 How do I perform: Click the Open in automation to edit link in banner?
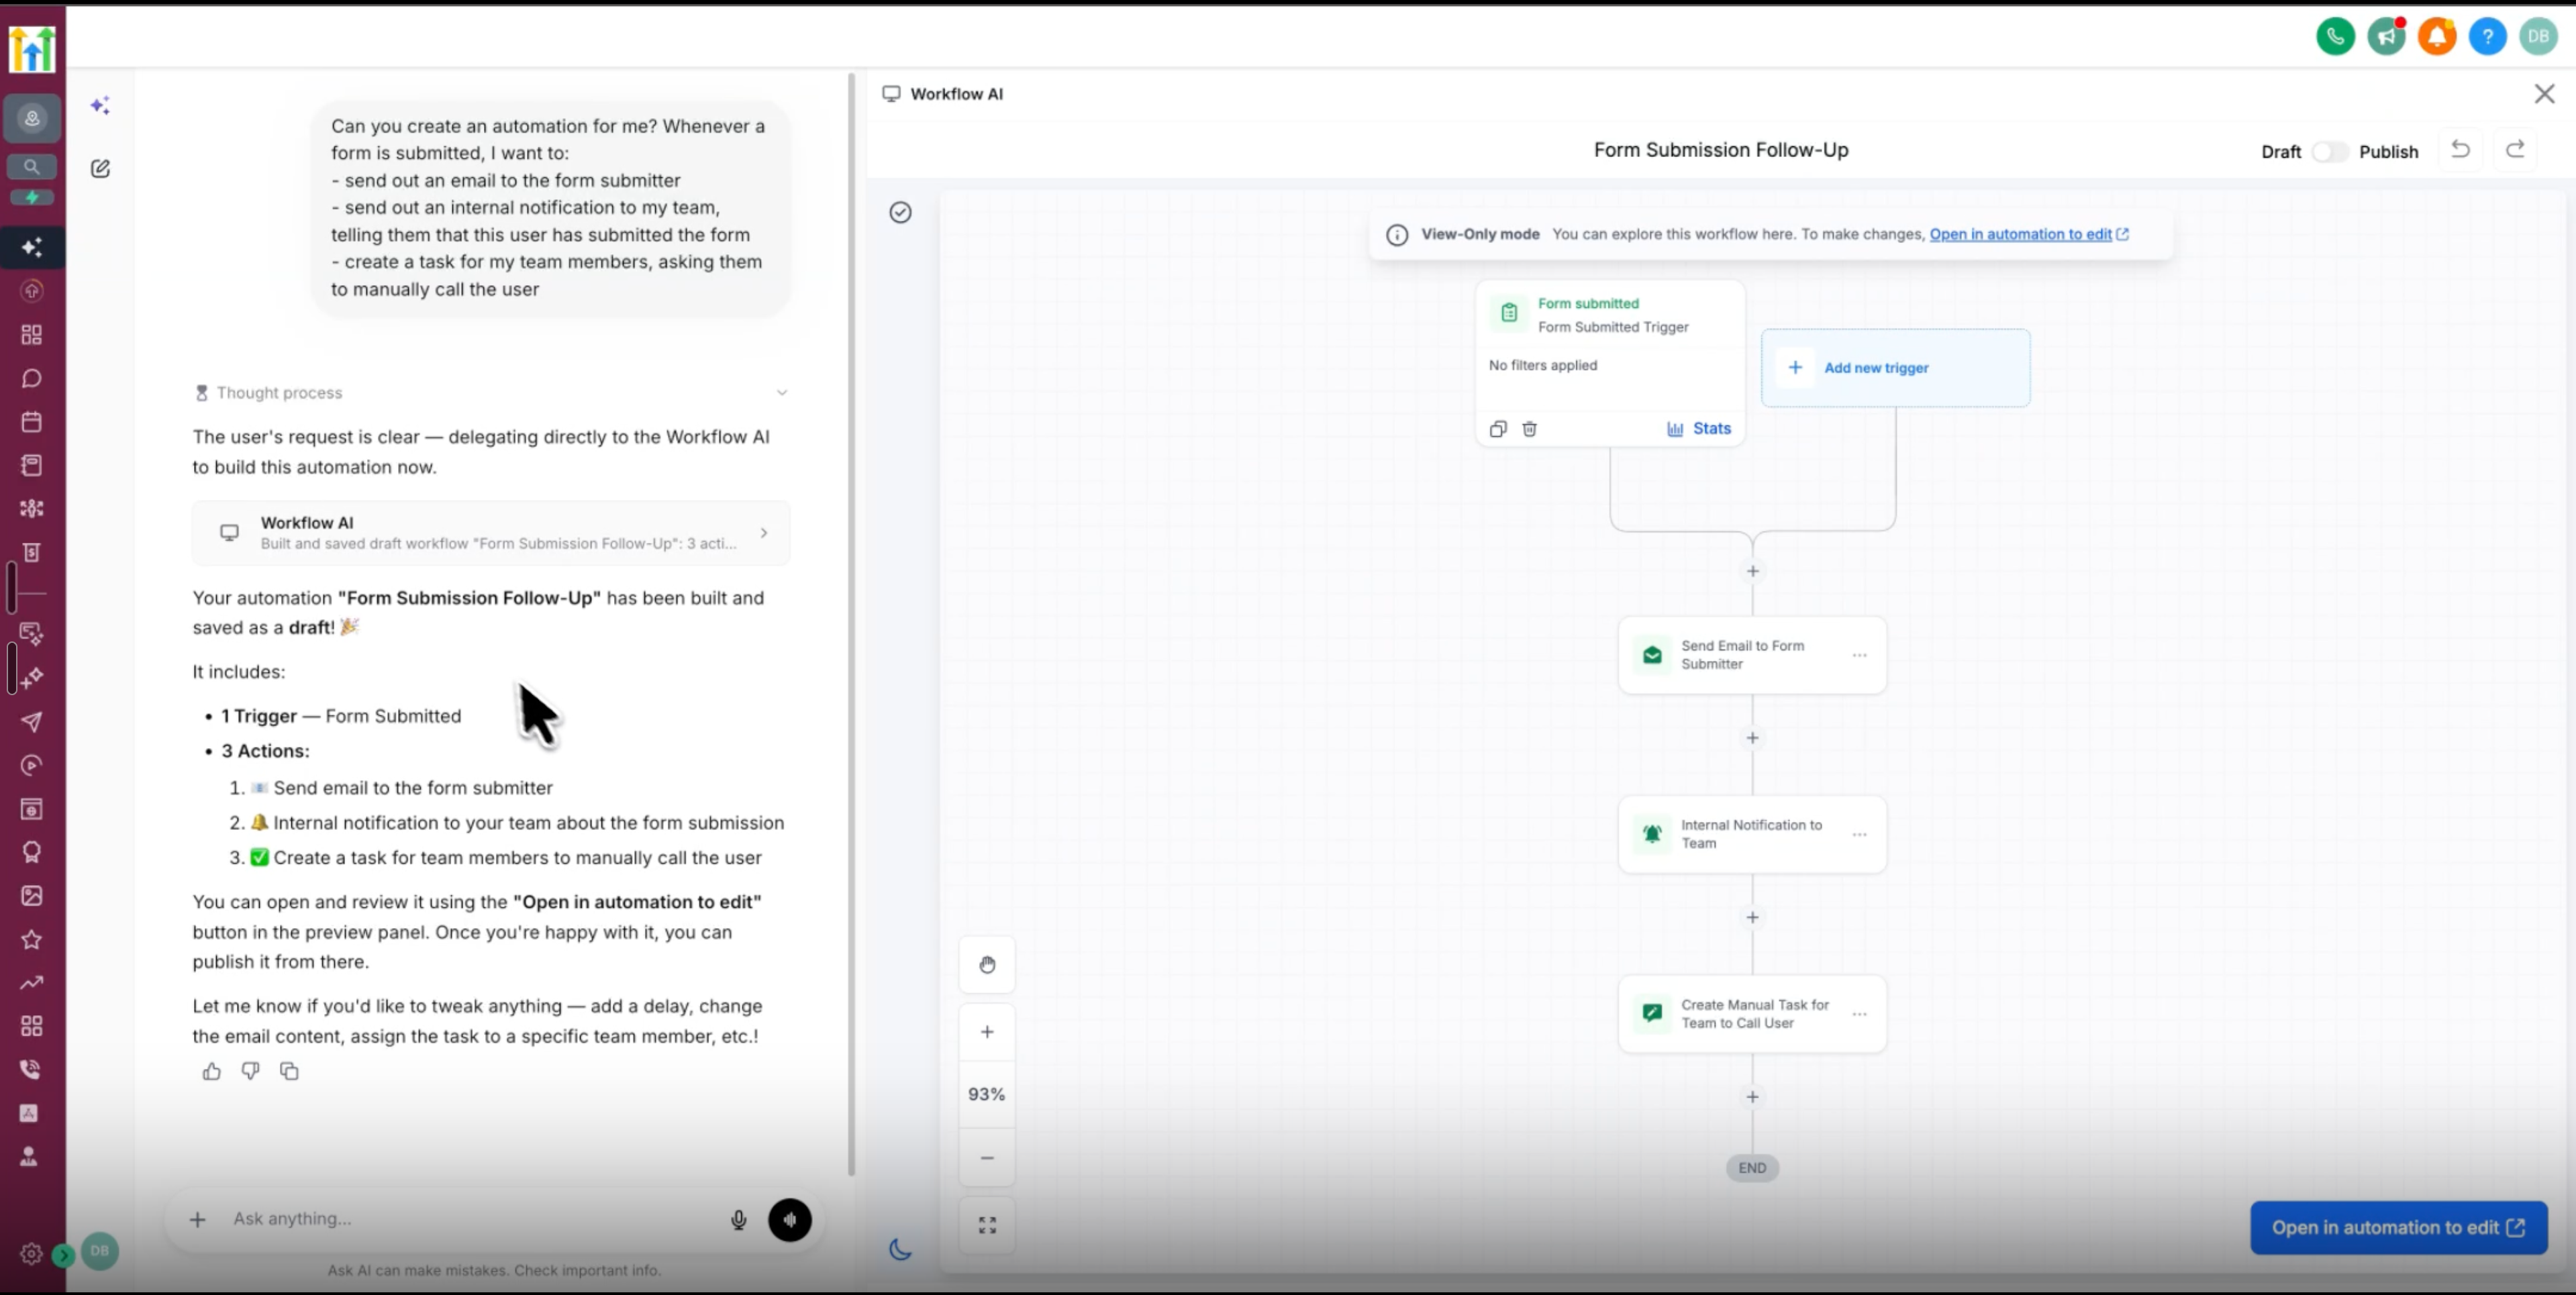pyautogui.click(x=2028, y=234)
